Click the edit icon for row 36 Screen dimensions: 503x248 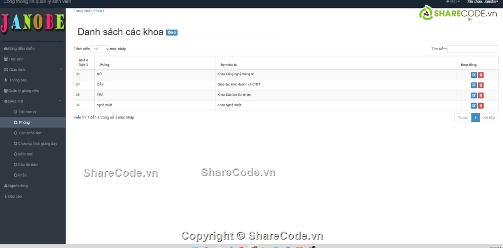pyautogui.click(x=474, y=106)
